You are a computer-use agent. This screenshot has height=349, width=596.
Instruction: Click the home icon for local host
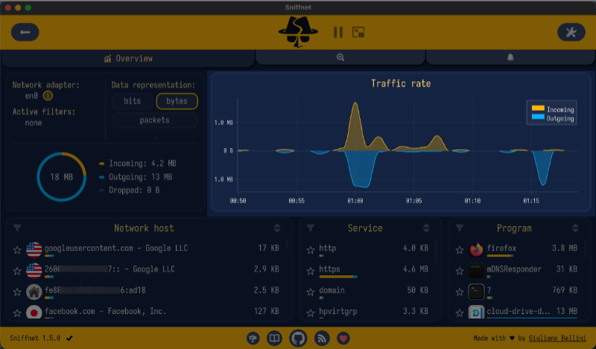[34, 292]
